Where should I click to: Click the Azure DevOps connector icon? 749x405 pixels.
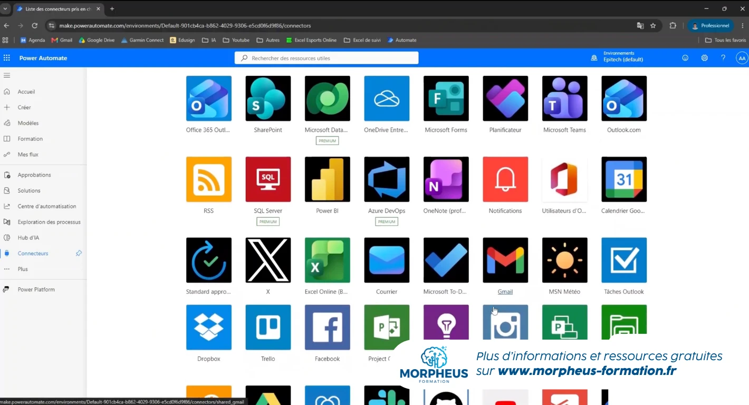387,179
